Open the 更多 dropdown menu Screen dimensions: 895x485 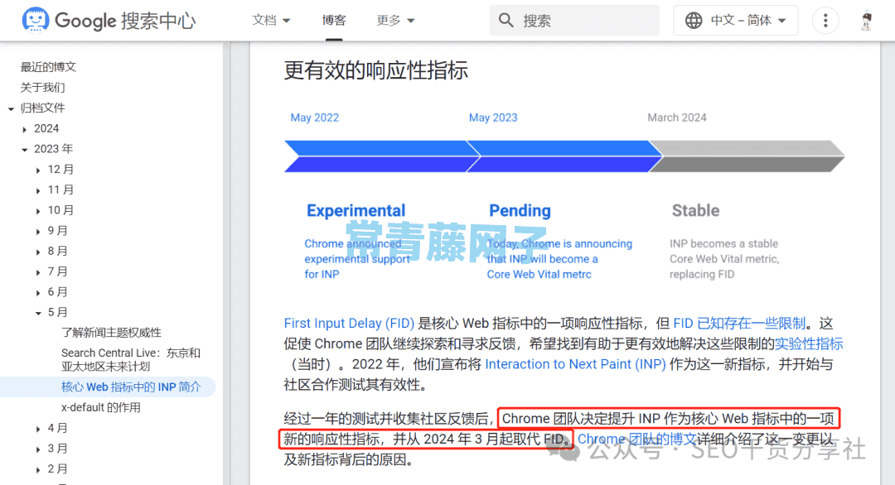(x=395, y=21)
